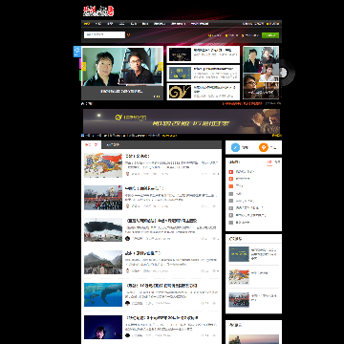This screenshot has width=344, height=344.
Task: Click into the search input field
Action: [x=104, y=34]
